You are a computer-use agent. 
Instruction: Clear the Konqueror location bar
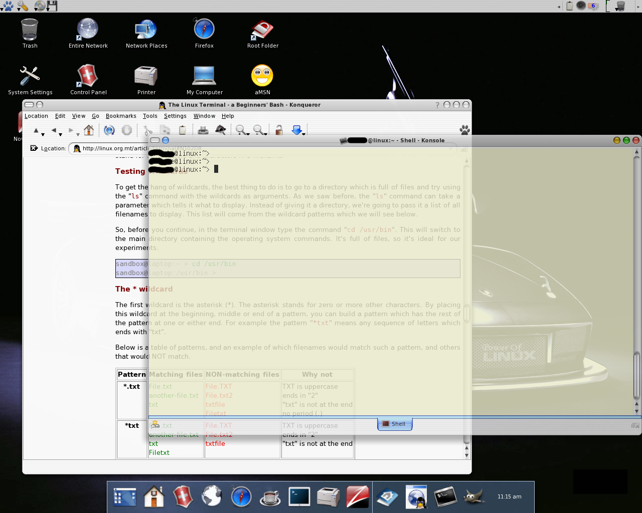(x=34, y=148)
